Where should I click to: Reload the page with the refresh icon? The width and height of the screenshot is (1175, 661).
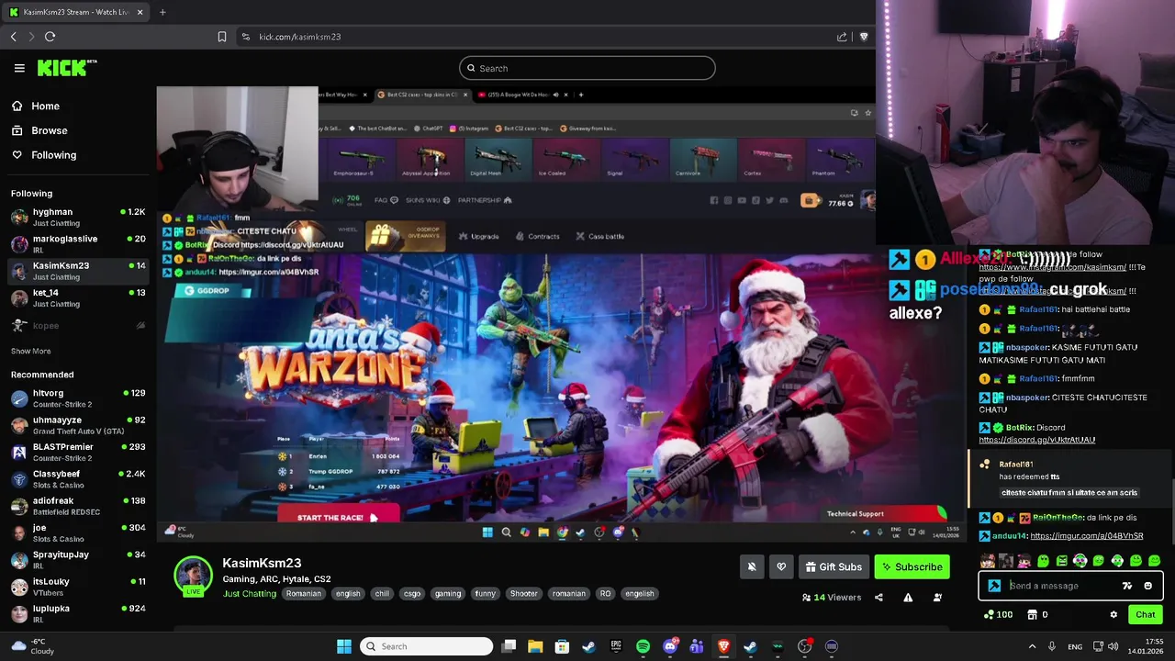click(x=50, y=37)
